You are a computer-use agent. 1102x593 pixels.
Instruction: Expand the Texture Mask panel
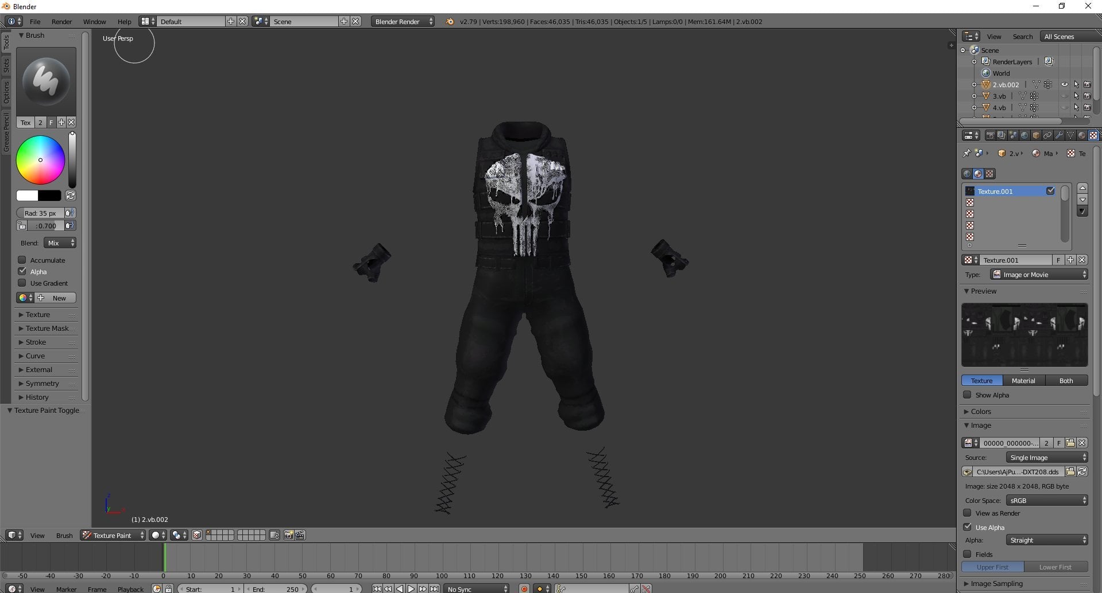tap(46, 328)
